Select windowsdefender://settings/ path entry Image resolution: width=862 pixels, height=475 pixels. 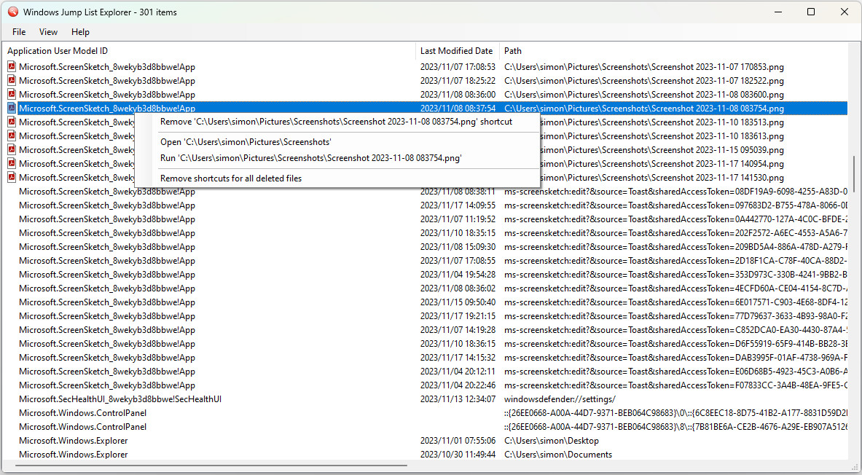(x=560, y=399)
